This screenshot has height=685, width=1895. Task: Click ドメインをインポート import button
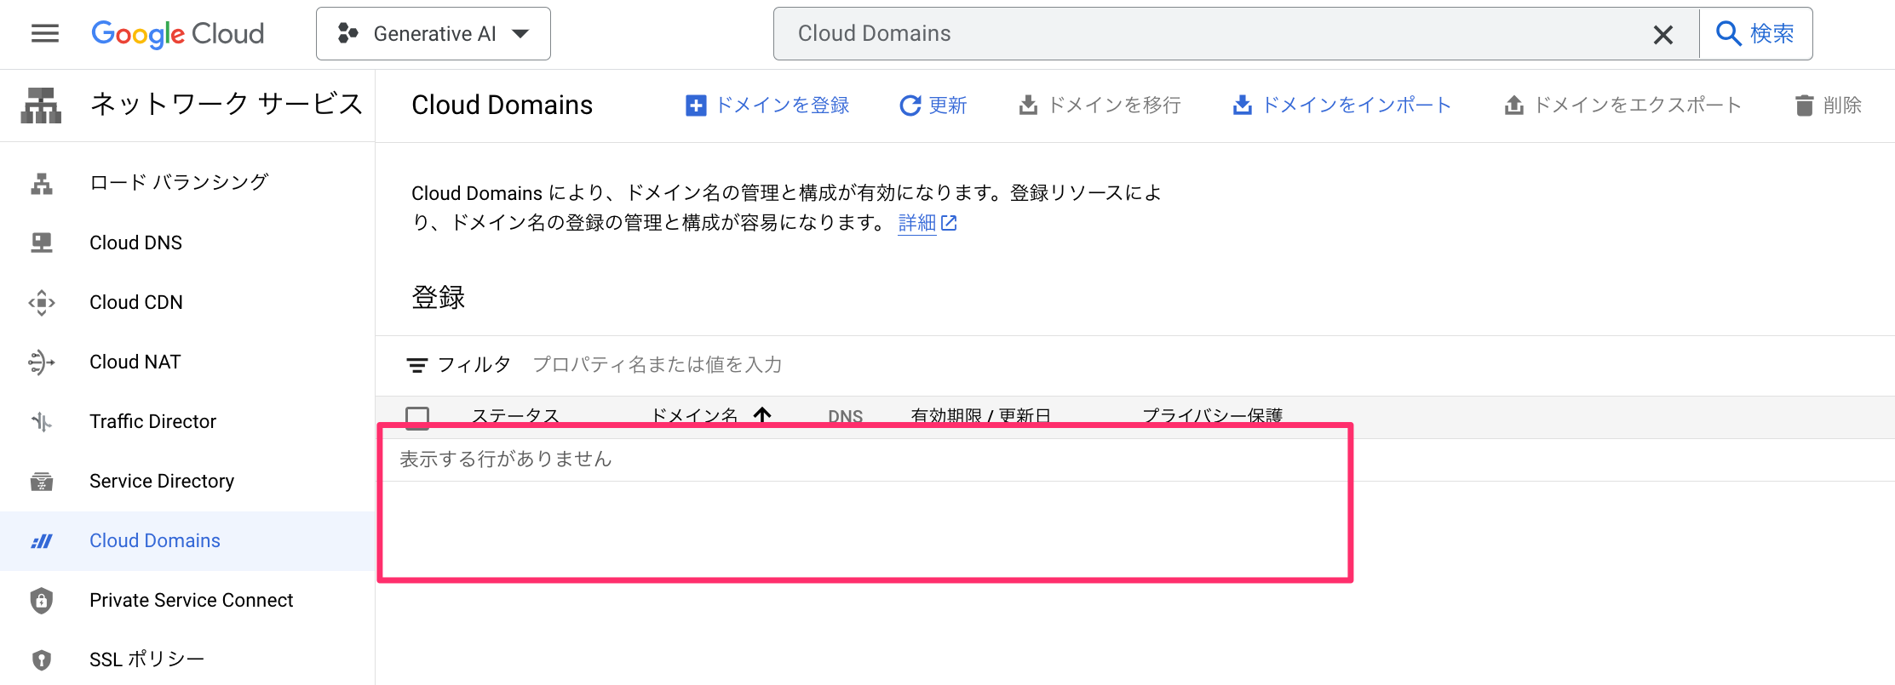tap(1341, 105)
